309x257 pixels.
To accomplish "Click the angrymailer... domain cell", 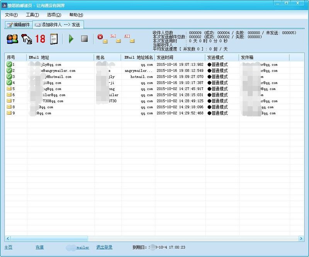I will [139, 71].
